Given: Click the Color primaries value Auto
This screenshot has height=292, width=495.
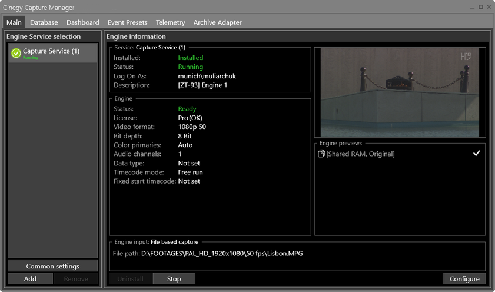Looking at the screenshot, I should coord(185,145).
